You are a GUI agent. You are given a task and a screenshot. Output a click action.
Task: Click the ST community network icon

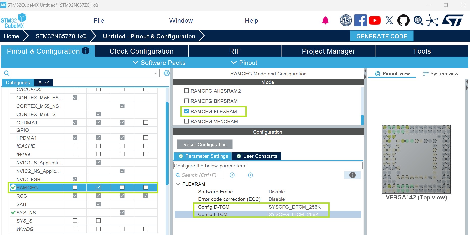[432, 20]
